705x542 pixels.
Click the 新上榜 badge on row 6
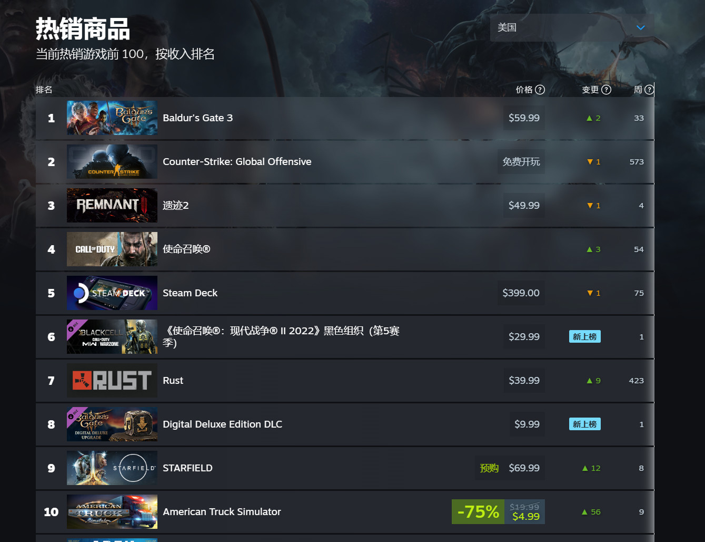click(584, 336)
